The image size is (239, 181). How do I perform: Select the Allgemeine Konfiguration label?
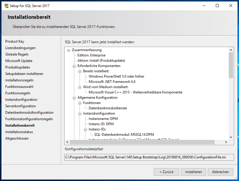coord(97,98)
